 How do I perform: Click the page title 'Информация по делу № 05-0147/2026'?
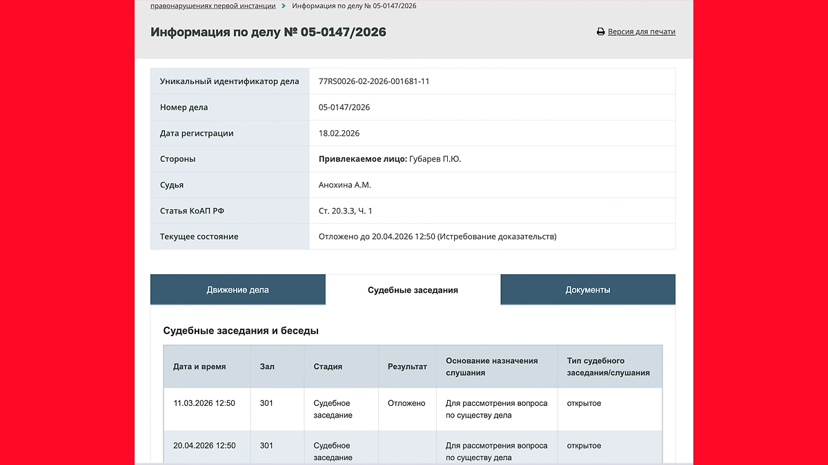pos(268,32)
